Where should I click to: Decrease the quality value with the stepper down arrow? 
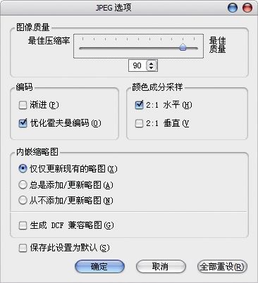[151, 68]
